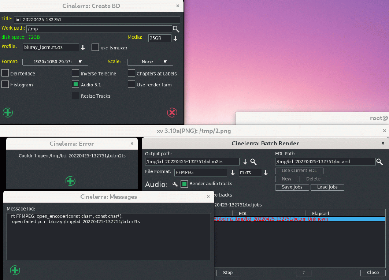The width and height of the screenshot is (389, 280).
Task: Toggle the Audio 5.1 checkbox
Action: pos(75,85)
